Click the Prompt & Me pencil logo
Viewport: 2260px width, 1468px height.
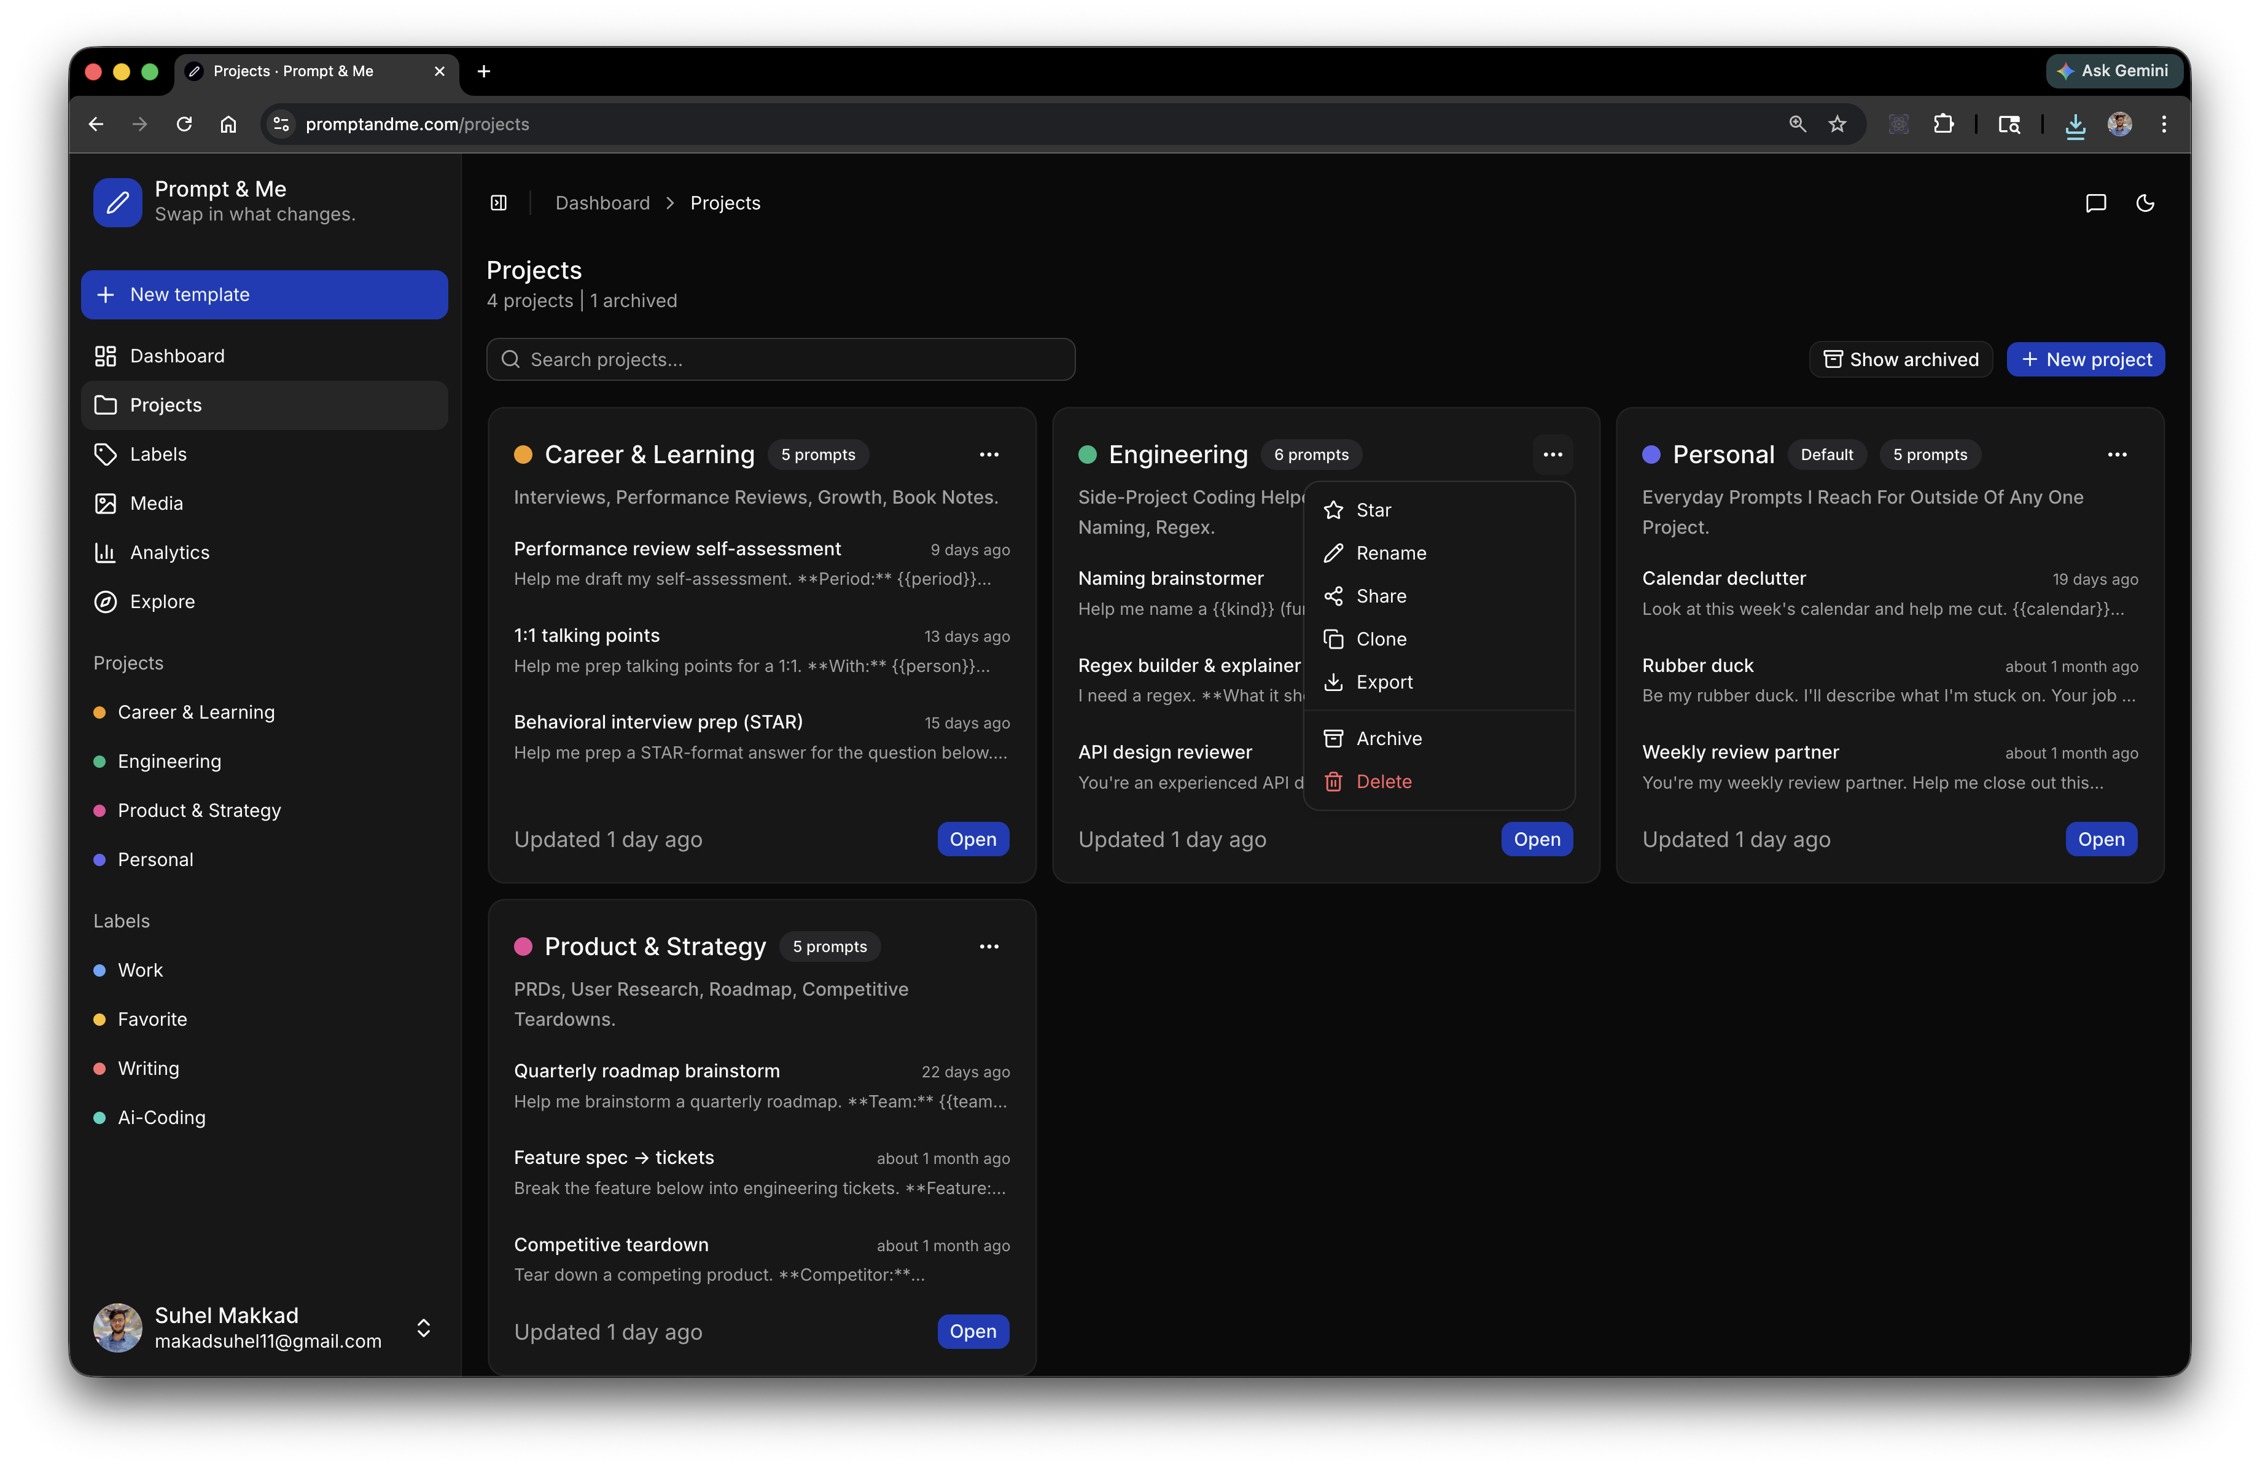pyautogui.click(x=118, y=201)
